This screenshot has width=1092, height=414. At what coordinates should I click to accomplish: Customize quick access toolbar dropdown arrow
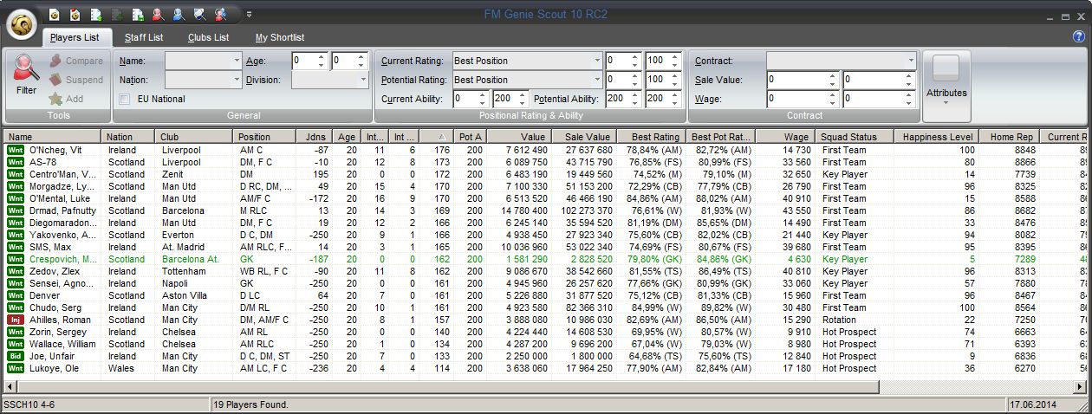point(250,14)
